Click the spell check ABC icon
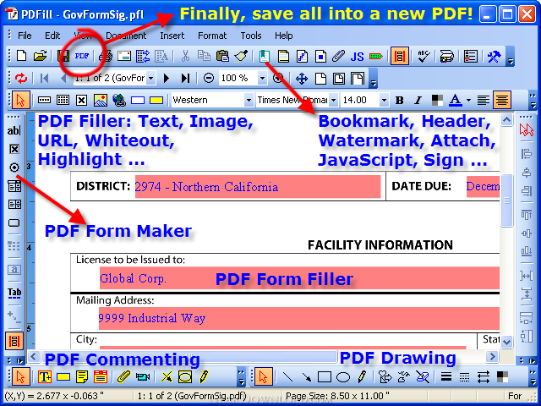This screenshot has width=541, height=406. click(424, 56)
